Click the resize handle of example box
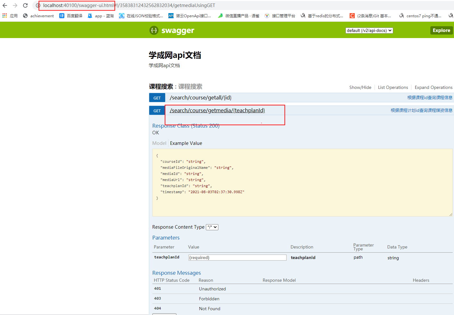 tap(450, 214)
